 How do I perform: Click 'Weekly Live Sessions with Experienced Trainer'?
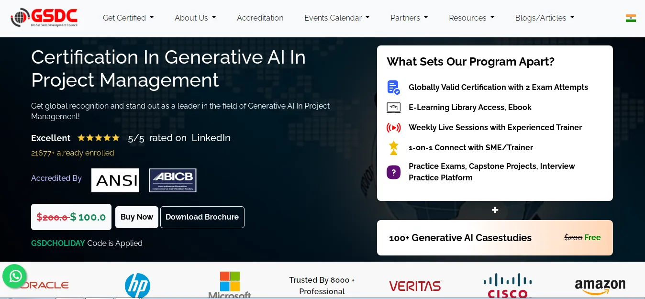pyautogui.click(x=495, y=128)
